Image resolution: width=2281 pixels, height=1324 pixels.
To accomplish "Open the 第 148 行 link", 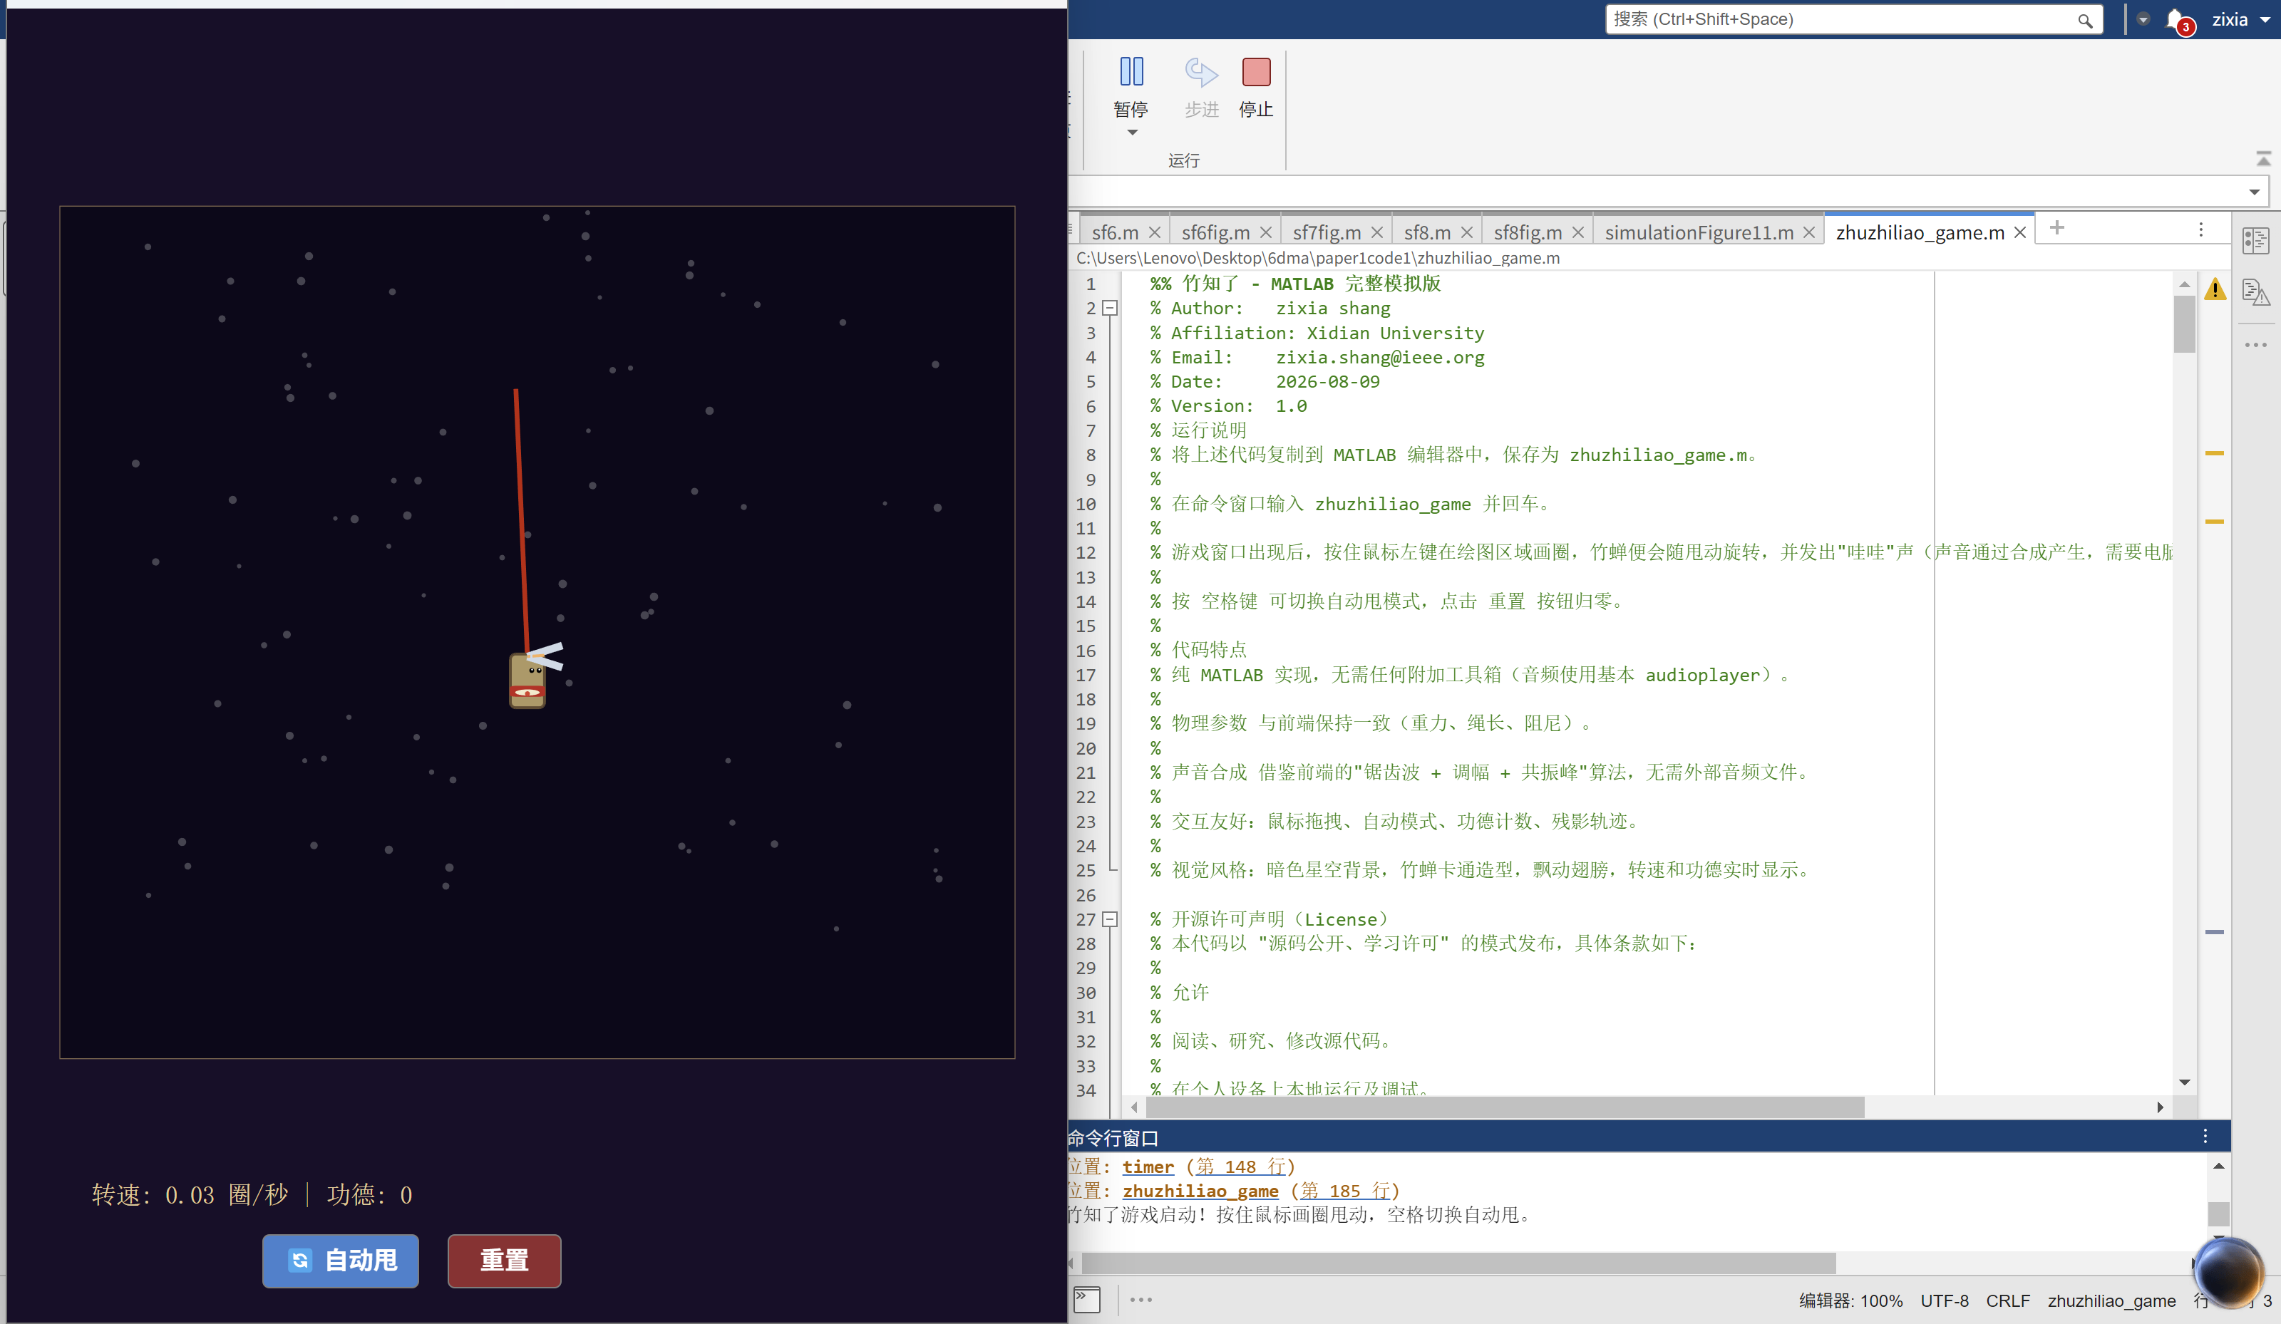I will pyautogui.click(x=1240, y=1167).
